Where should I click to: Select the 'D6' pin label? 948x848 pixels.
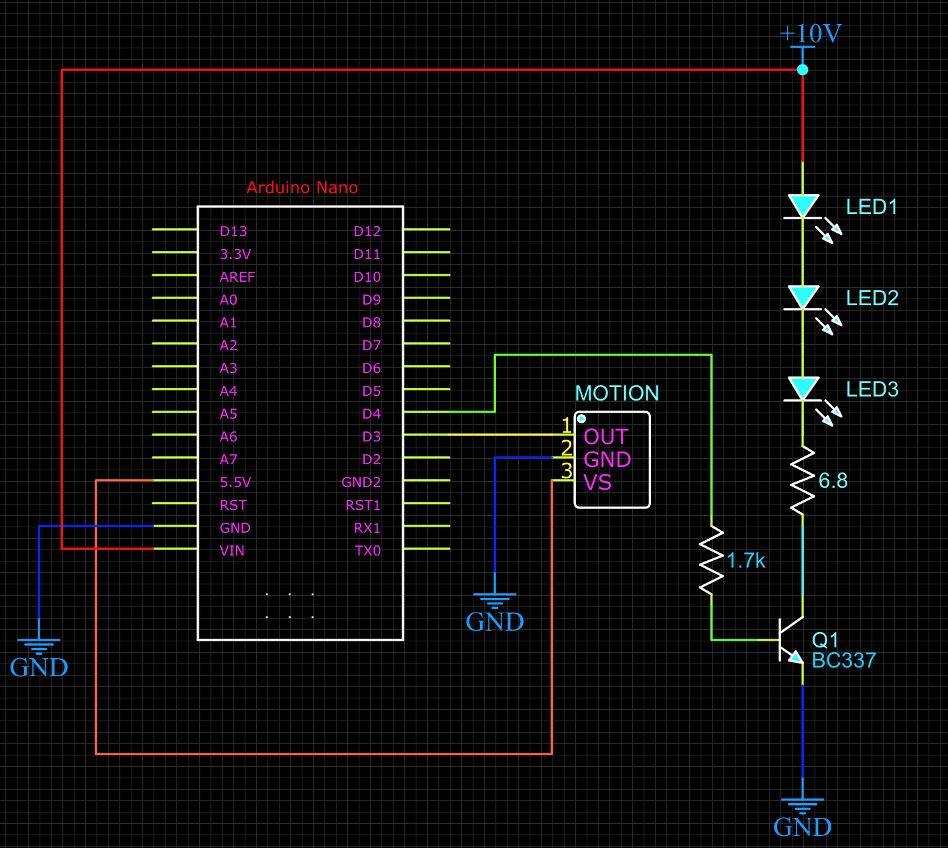click(371, 368)
